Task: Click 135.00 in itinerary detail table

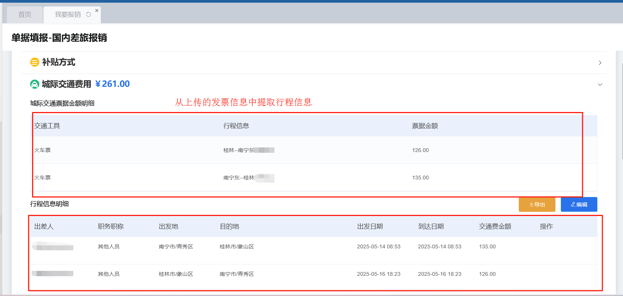Action: point(487,246)
